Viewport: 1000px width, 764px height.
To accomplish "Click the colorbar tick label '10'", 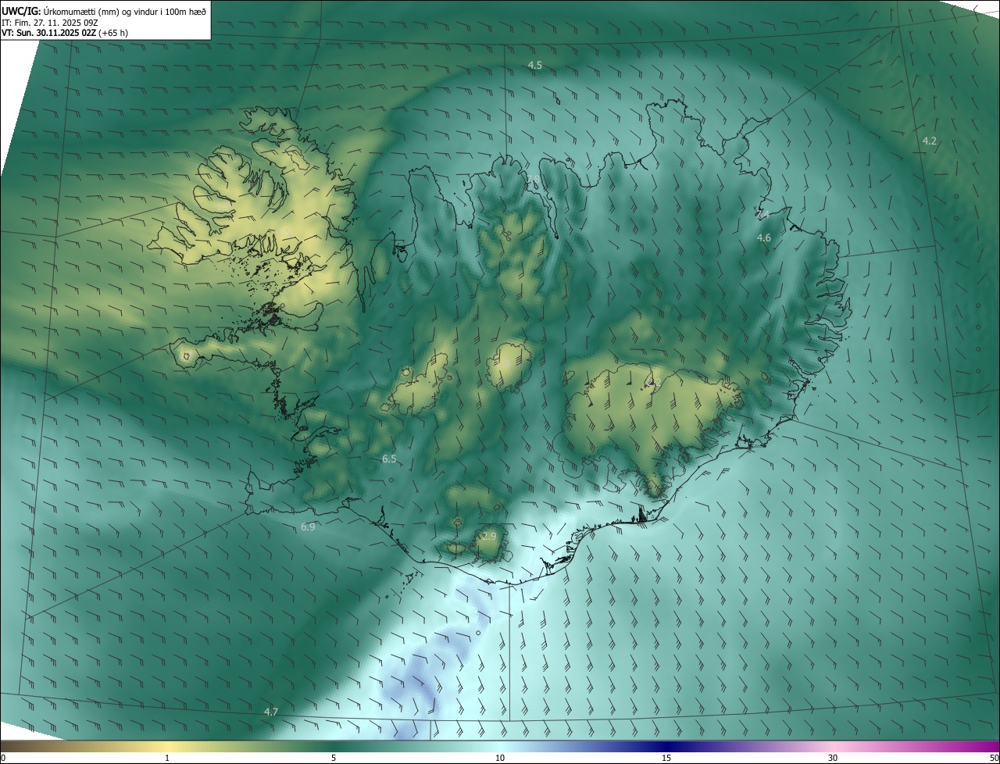I will coord(500,758).
